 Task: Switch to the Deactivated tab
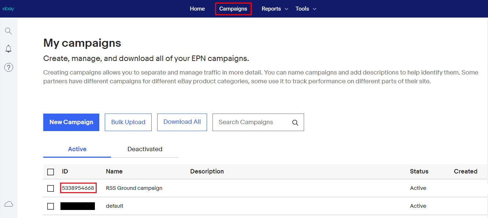pyautogui.click(x=145, y=149)
